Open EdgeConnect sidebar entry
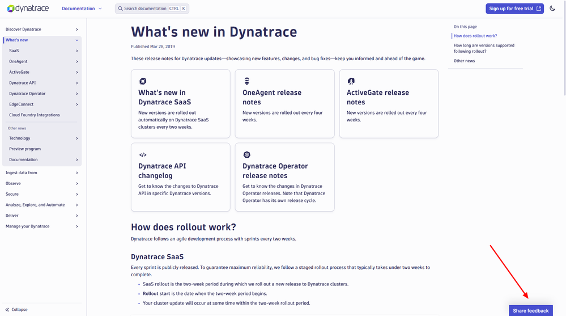Image resolution: width=566 pixels, height=316 pixels. (22, 104)
